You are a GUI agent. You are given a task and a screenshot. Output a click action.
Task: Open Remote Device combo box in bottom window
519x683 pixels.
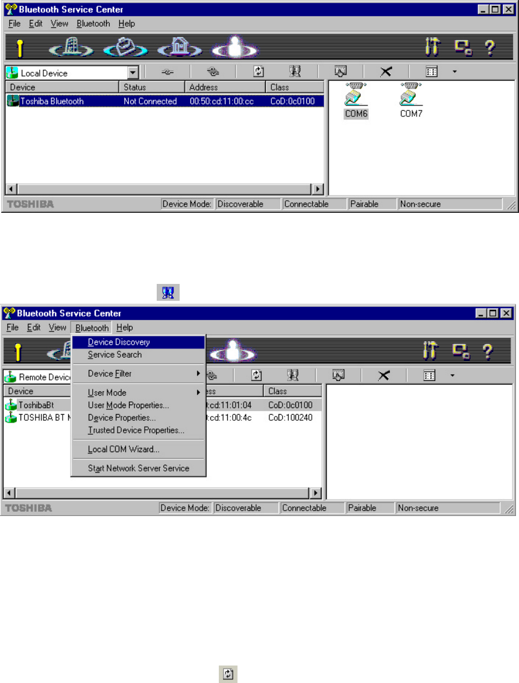coord(37,377)
